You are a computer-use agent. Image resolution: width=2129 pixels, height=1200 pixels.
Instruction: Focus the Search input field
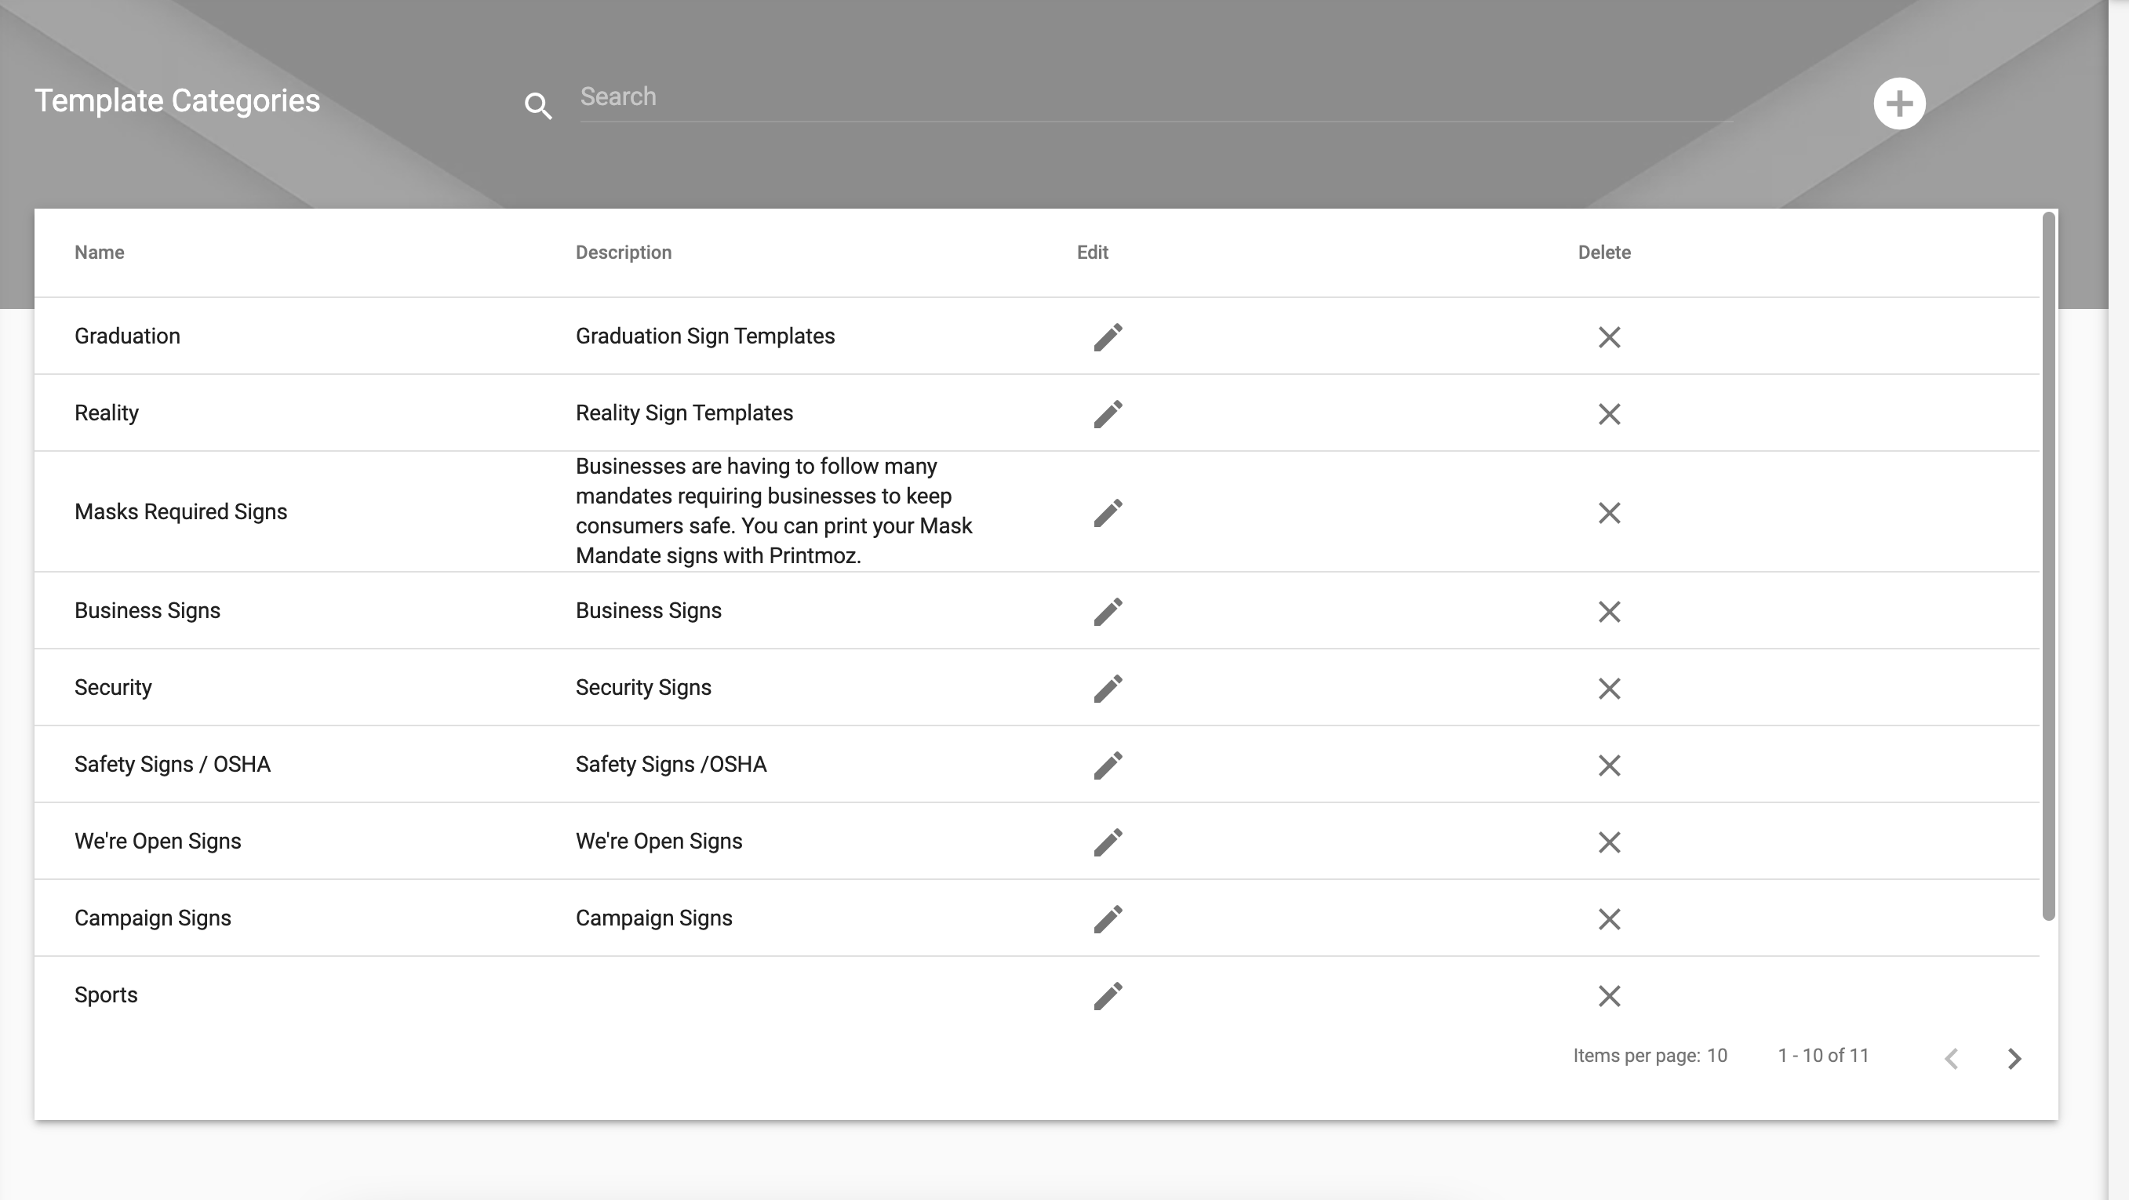tap(1155, 97)
